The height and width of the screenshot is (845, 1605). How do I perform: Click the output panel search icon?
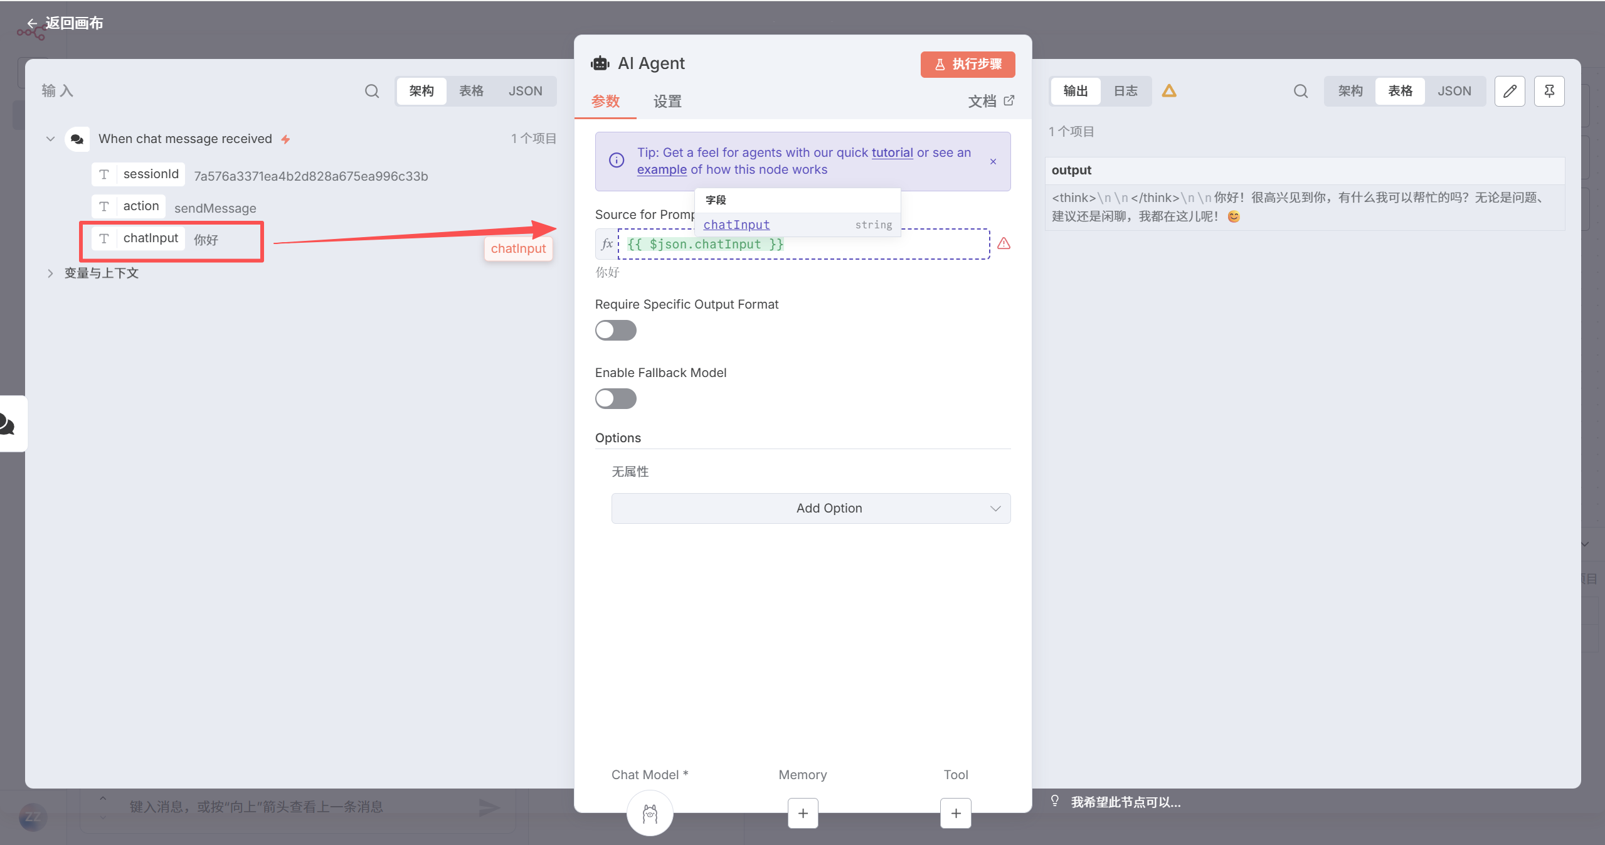tap(1300, 91)
